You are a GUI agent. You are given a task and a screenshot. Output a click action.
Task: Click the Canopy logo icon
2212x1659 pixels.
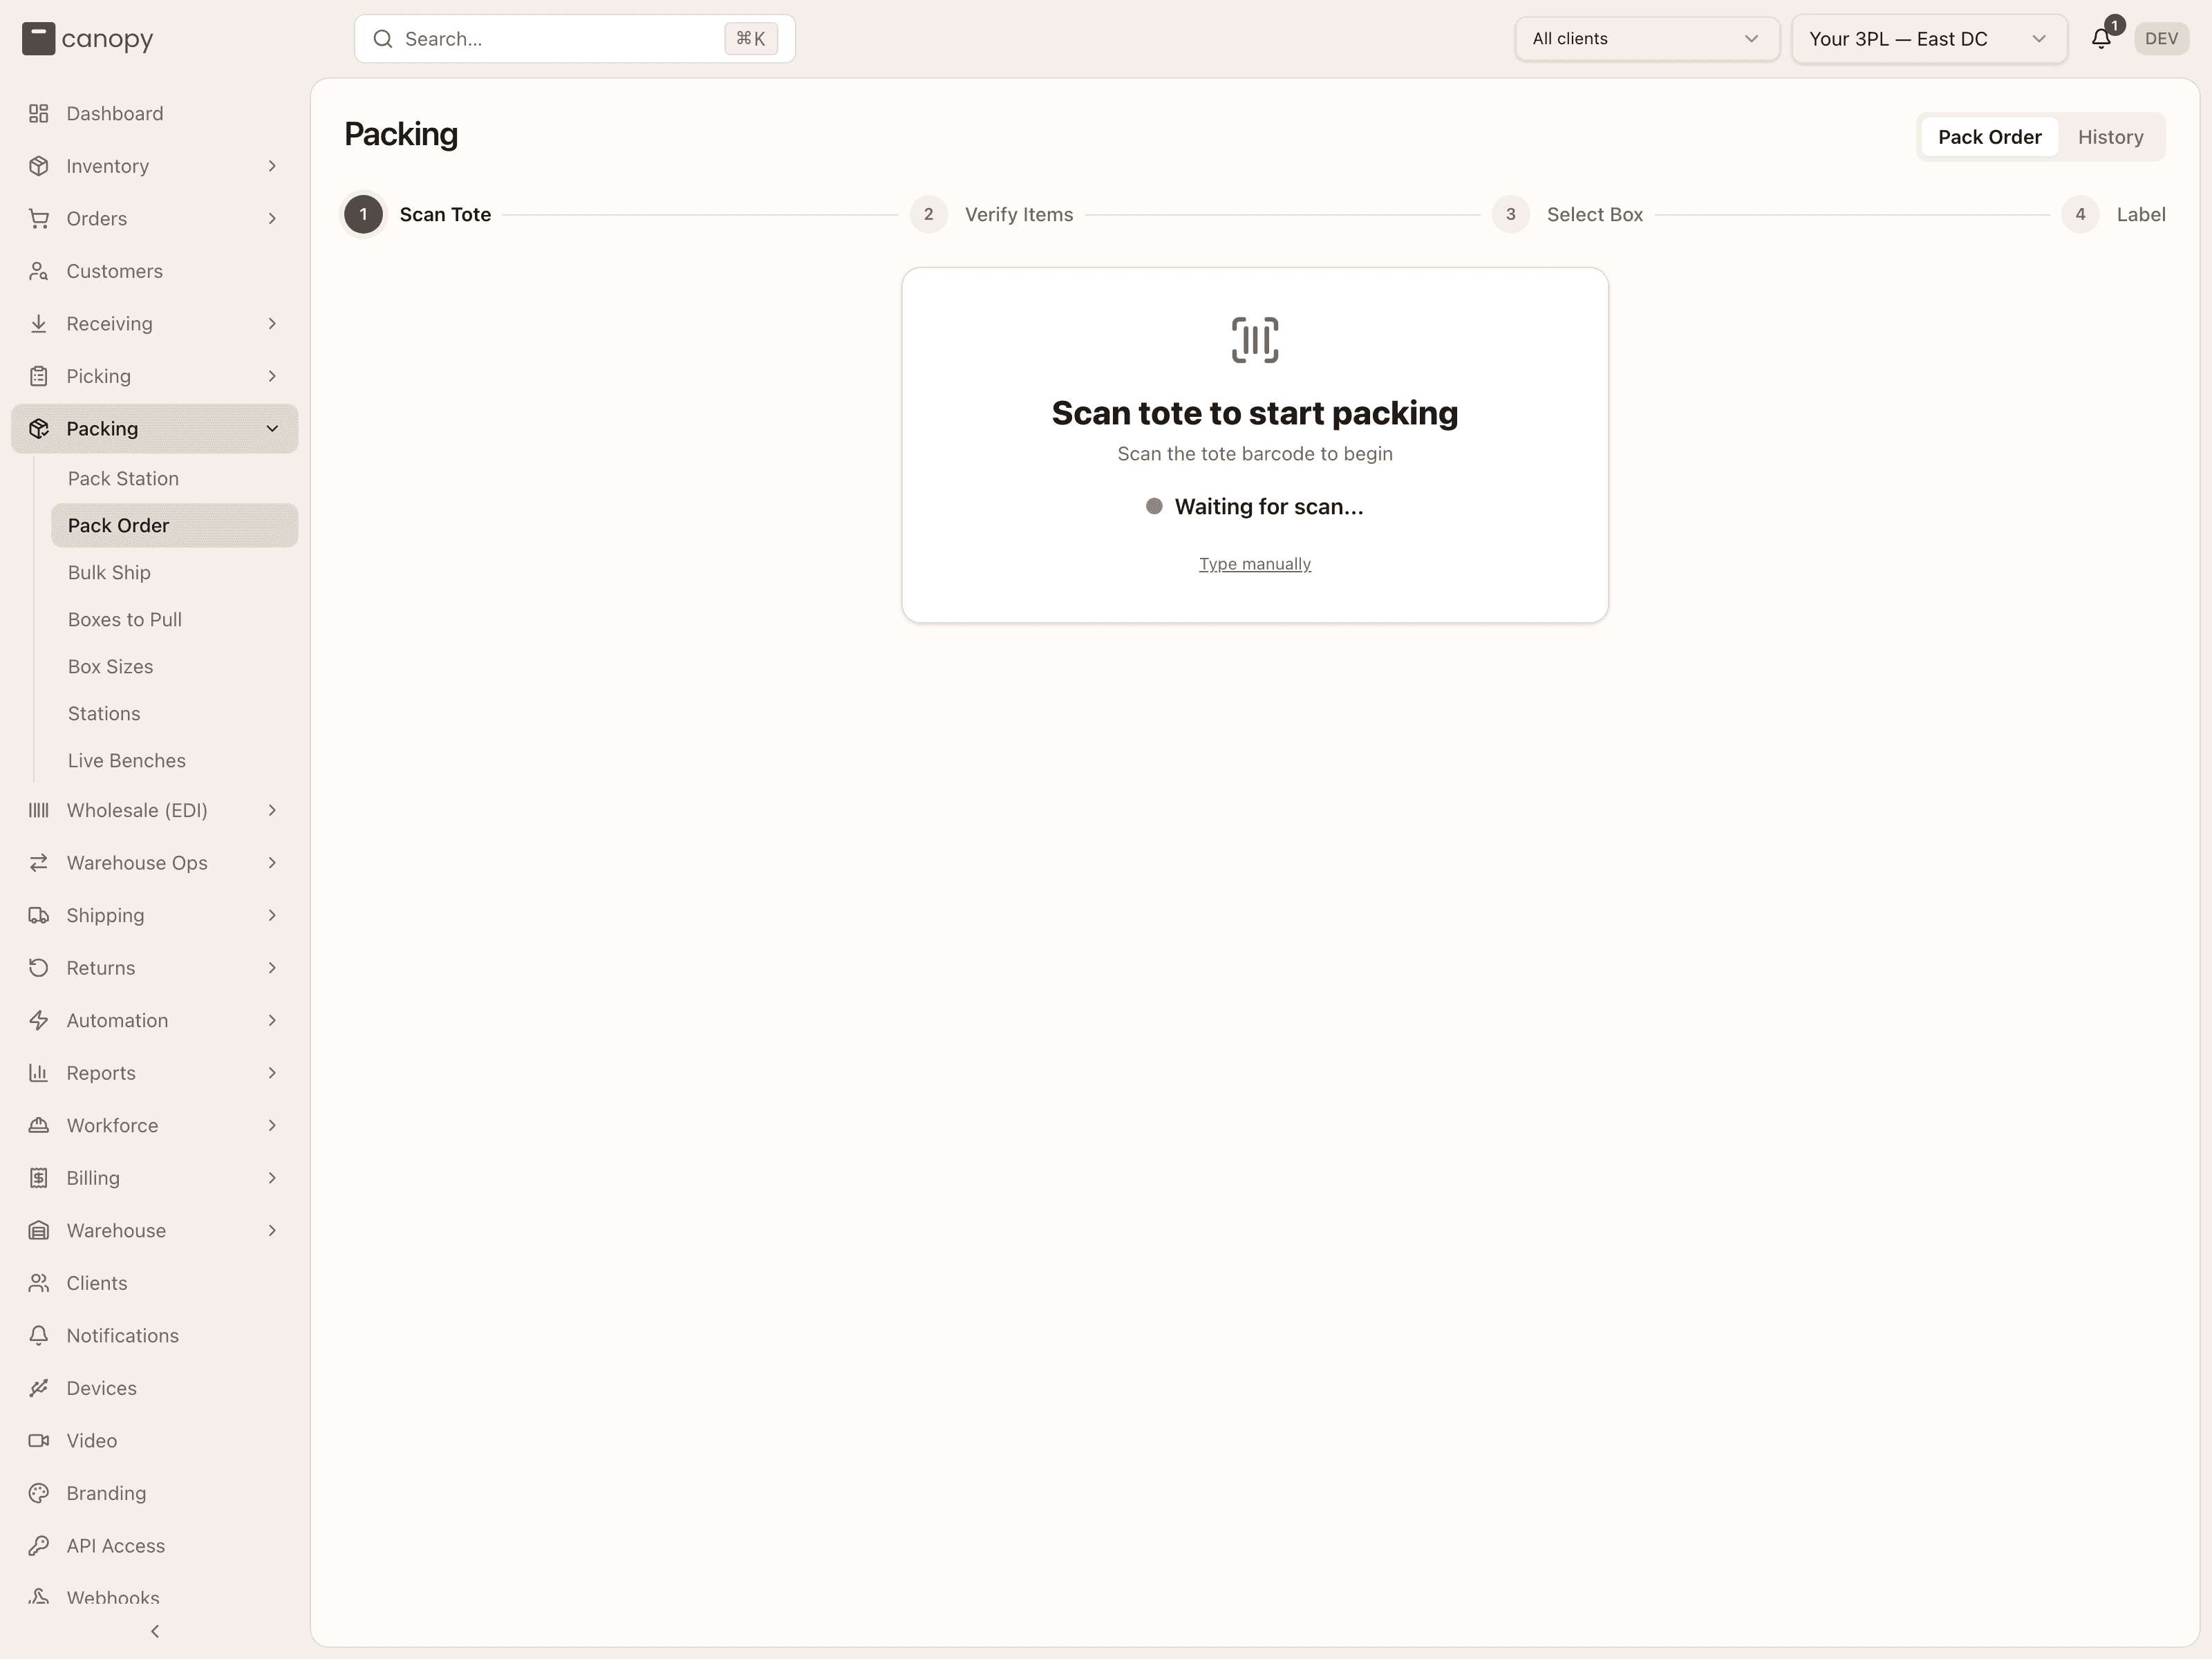pos(38,39)
